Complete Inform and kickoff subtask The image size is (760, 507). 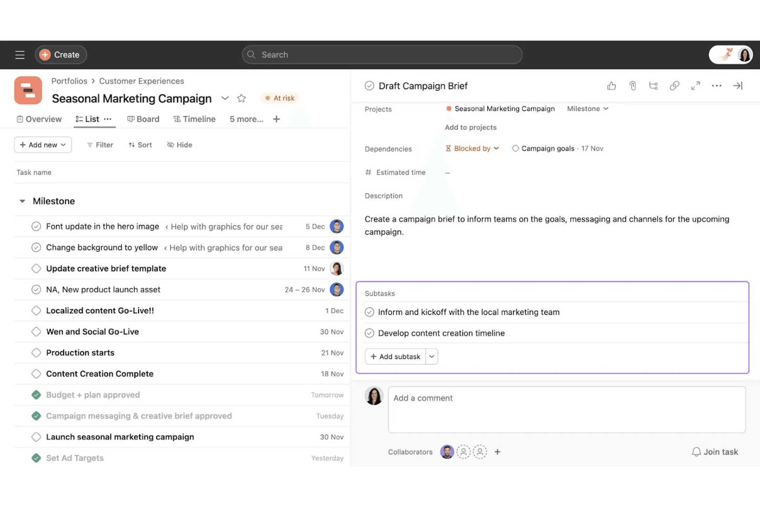pos(369,312)
